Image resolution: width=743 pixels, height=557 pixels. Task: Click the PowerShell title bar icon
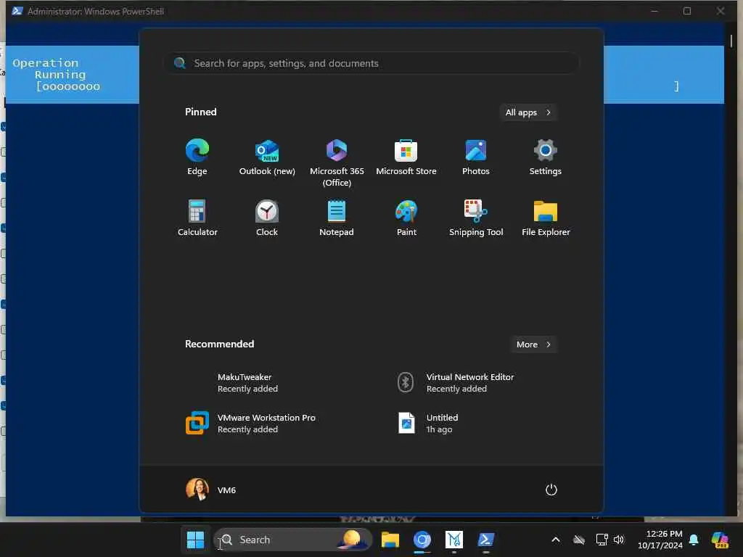[17, 11]
